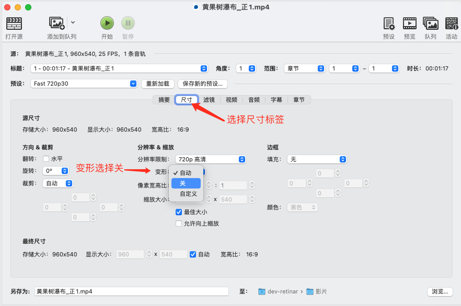Open the Activity (活动) log icon
Image resolution: width=461 pixels, height=306 pixels.
click(451, 23)
